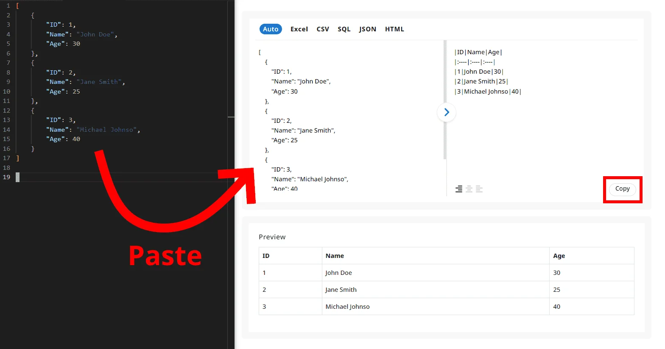665x349 pixels.
Task: Click the Markdown separator row |:----|:----|:----|
Action: click(x=475, y=62)
